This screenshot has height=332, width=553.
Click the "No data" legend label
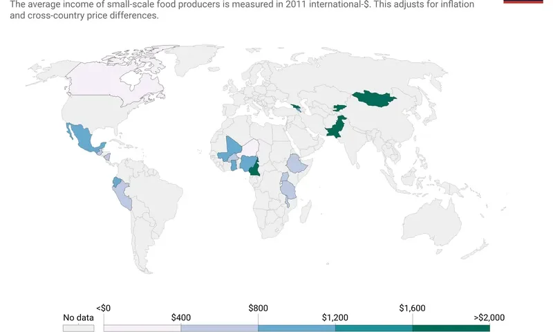point(78,317)
